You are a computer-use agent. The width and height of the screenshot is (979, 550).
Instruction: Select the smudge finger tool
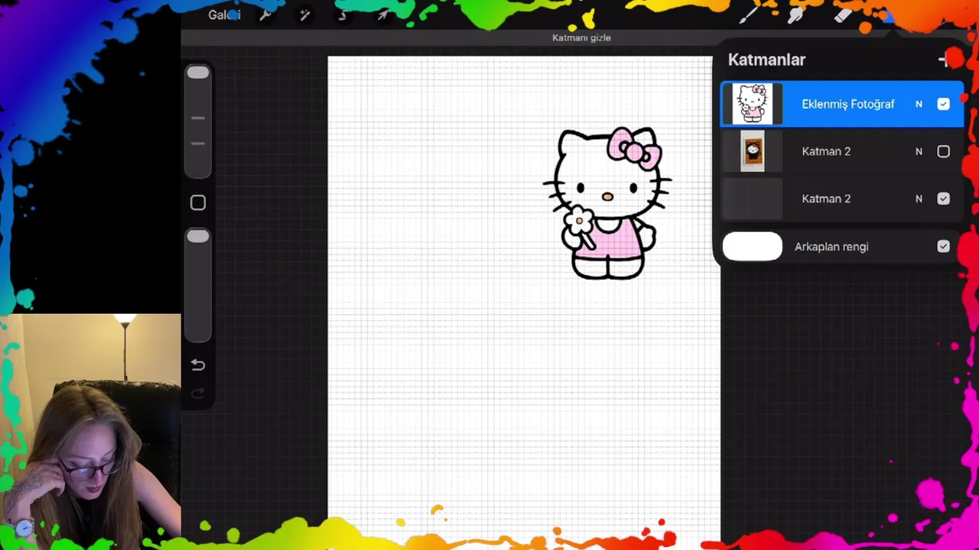(x=795, y=15)
